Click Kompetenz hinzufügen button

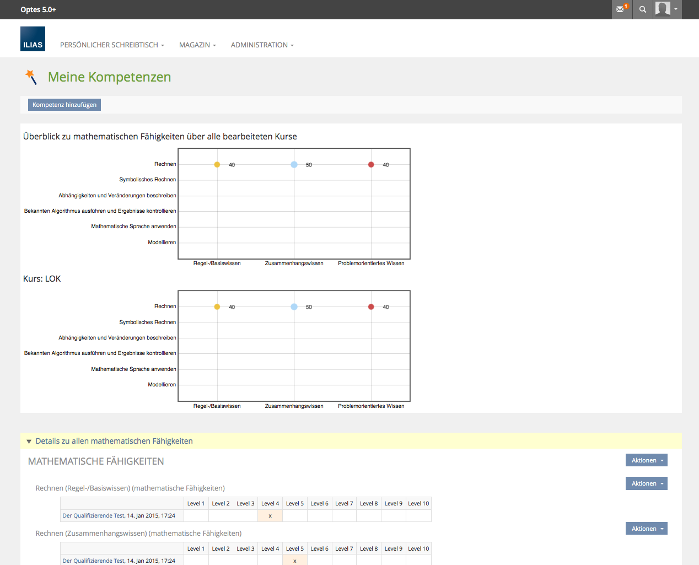coord(64,105)
